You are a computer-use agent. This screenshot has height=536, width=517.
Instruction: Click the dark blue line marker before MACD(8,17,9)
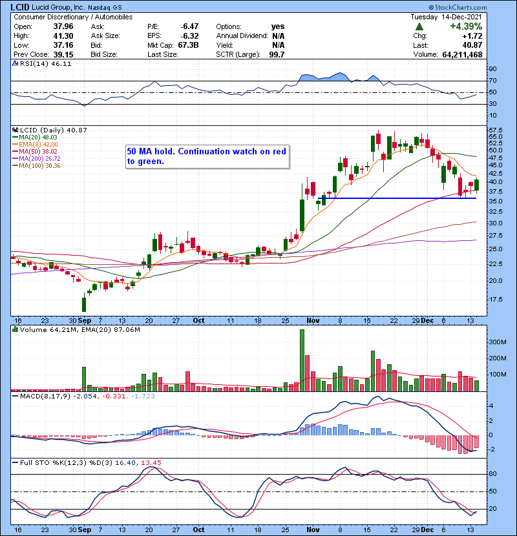point(15,397)
